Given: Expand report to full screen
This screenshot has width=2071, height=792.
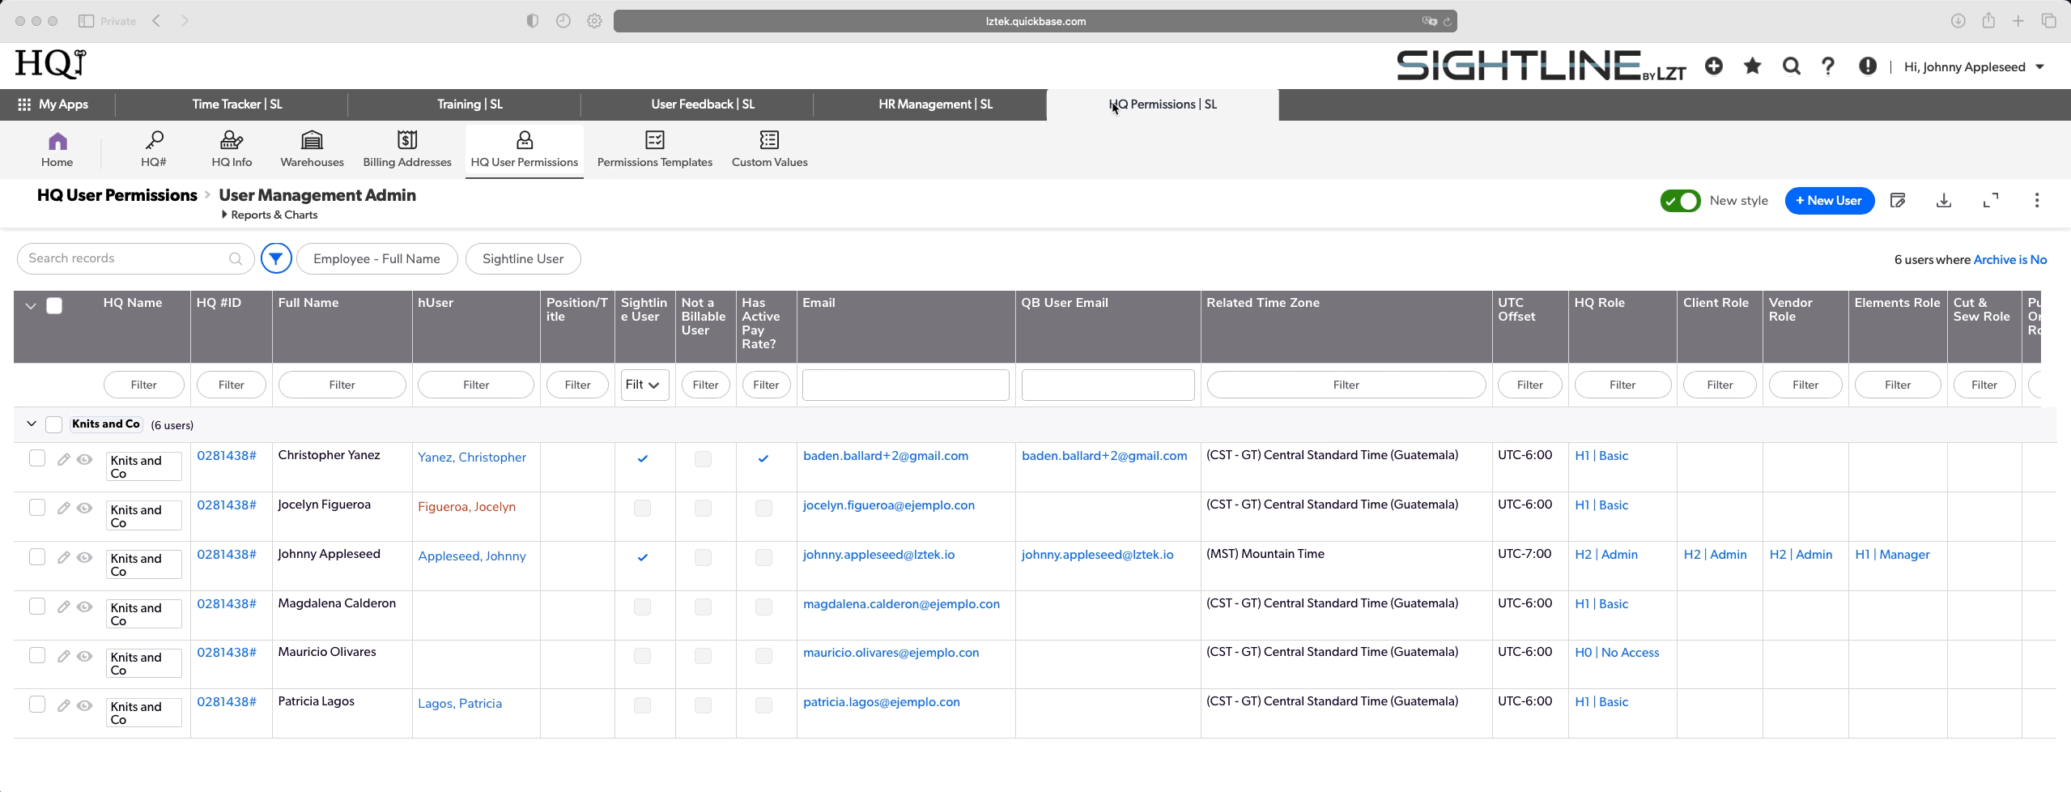Looking at the screenshot, I should coord(1990,201).
